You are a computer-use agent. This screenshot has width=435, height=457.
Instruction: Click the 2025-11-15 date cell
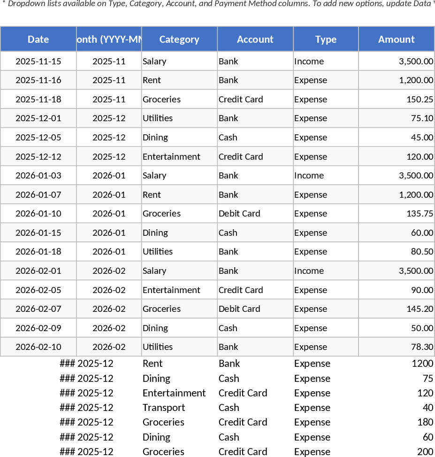point(38,62)
